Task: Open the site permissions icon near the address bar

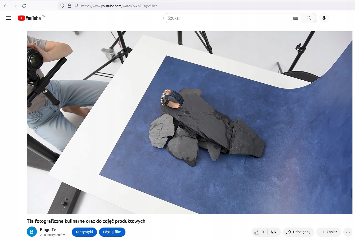Action: (x=76, y=6)
